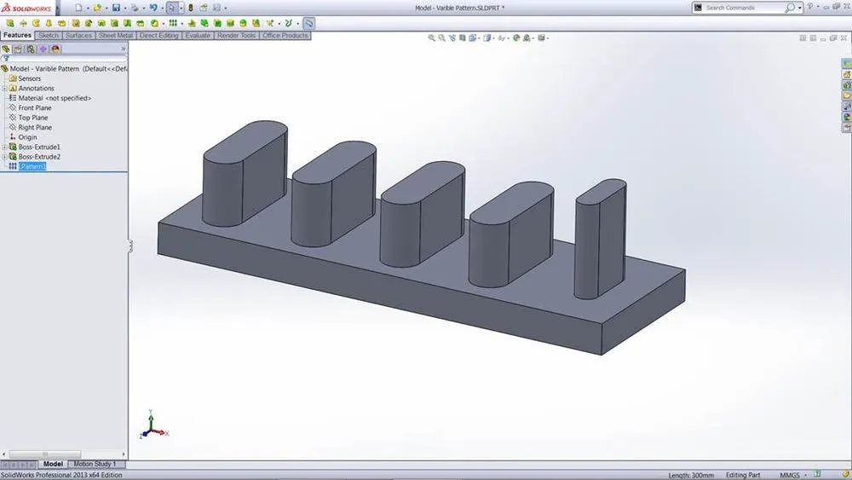852x480 pixels.
Task: Open the dropdown arrow next to the New icon
Action: (88, 9)
